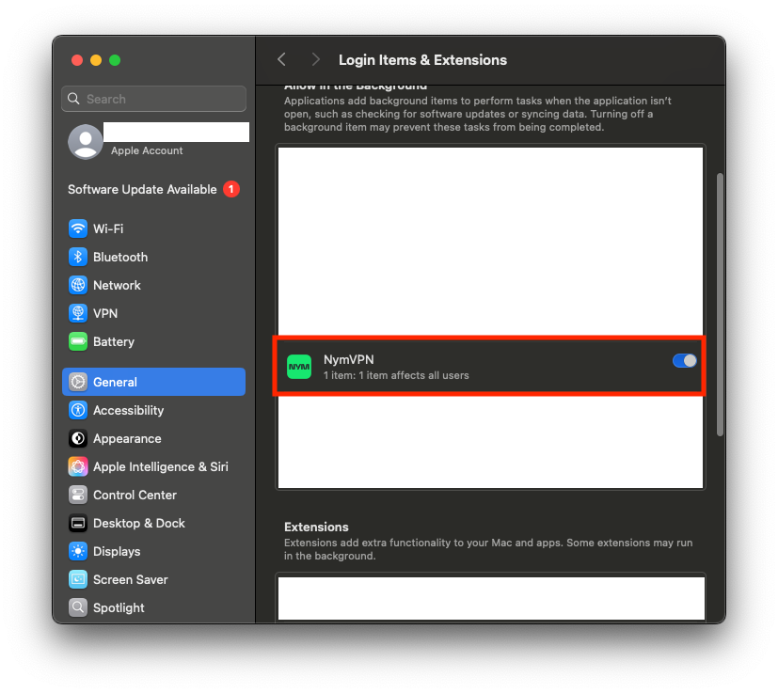The width and height of the screenshot is (778, 693).
Task: Open Software Update Available
Action: coord(142,190)
